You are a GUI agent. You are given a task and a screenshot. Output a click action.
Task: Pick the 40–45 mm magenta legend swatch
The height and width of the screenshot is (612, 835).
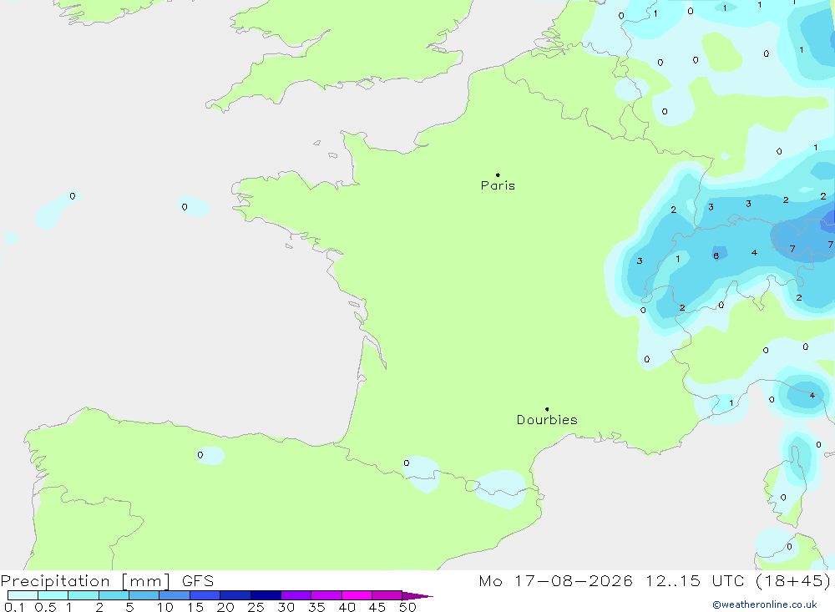click(x=357, y=595)
